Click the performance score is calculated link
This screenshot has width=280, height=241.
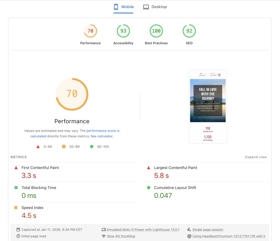[x=103, y=131]
